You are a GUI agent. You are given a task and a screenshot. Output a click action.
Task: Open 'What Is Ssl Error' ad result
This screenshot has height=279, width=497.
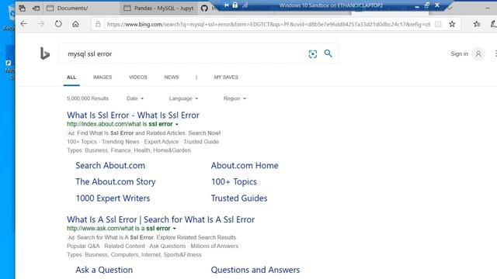coord(133,115)
